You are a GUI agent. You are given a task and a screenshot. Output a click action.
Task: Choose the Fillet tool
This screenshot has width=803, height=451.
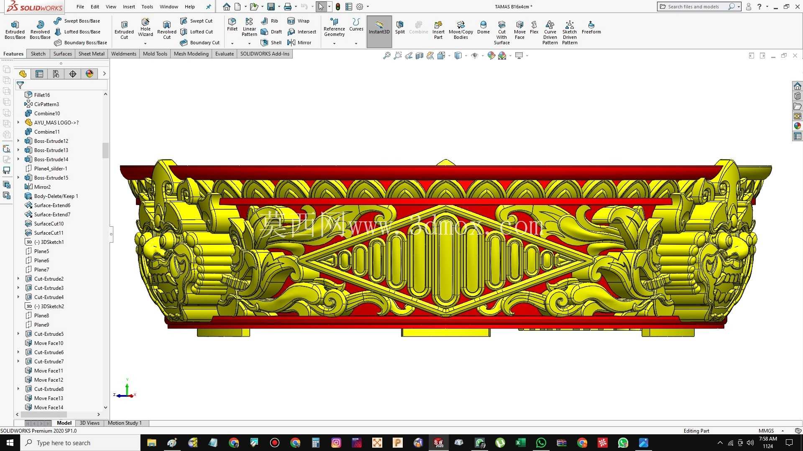pyautogui.click(x=232, y=25)
